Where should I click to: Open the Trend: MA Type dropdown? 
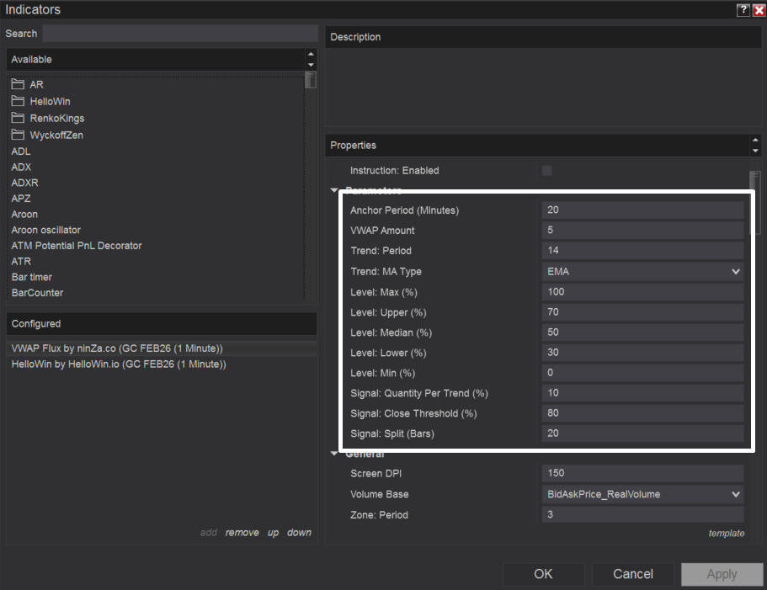pos(736,272)
